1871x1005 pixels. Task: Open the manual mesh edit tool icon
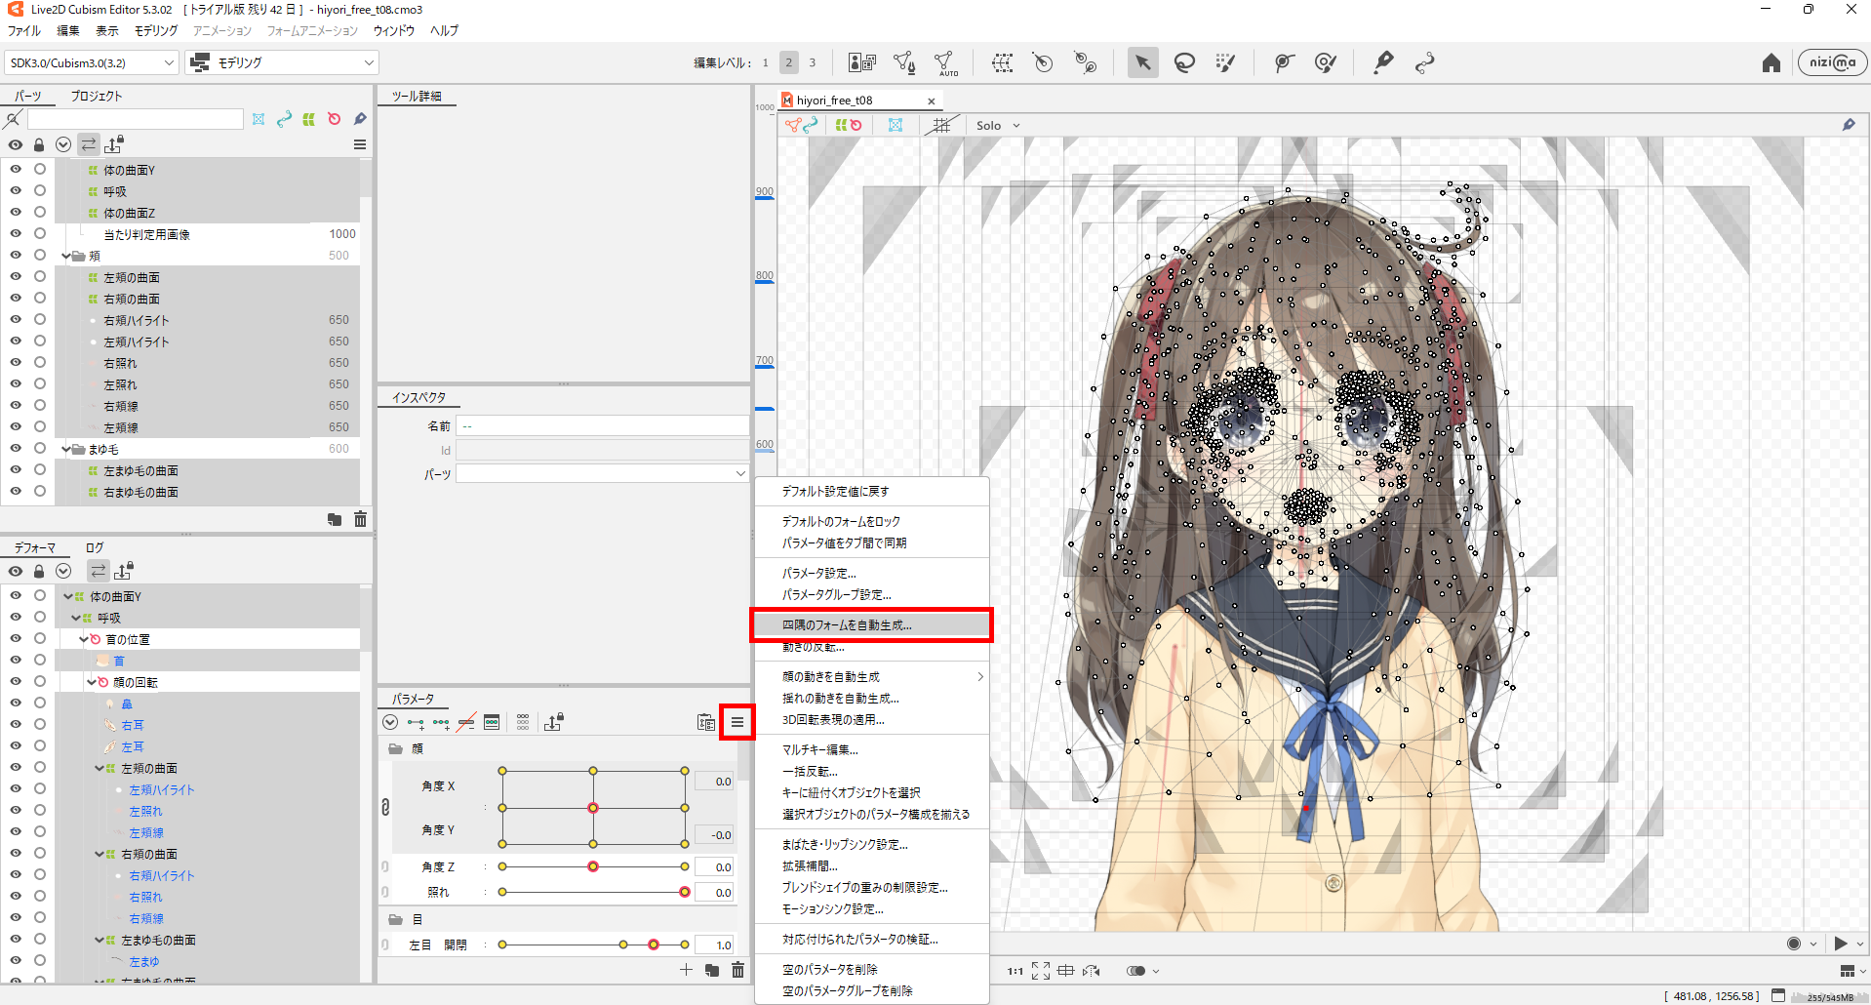coord(904,62)
